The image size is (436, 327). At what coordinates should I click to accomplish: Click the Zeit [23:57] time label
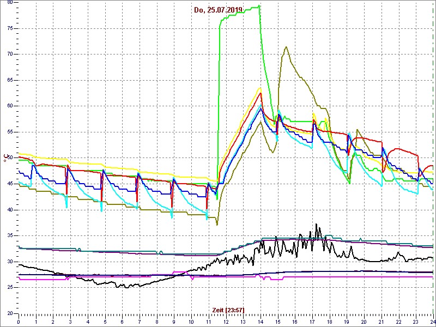click(x=228, y=310)
